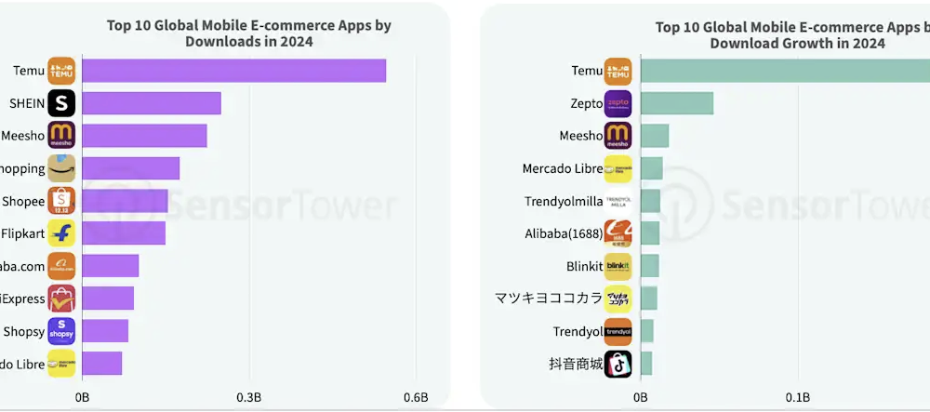
Task: Click the Downloads in 2024 chart title
Action: click(249, 33)
